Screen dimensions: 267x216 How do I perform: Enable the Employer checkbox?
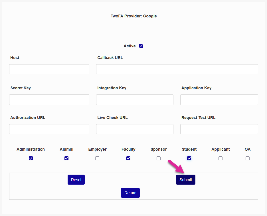97,158
